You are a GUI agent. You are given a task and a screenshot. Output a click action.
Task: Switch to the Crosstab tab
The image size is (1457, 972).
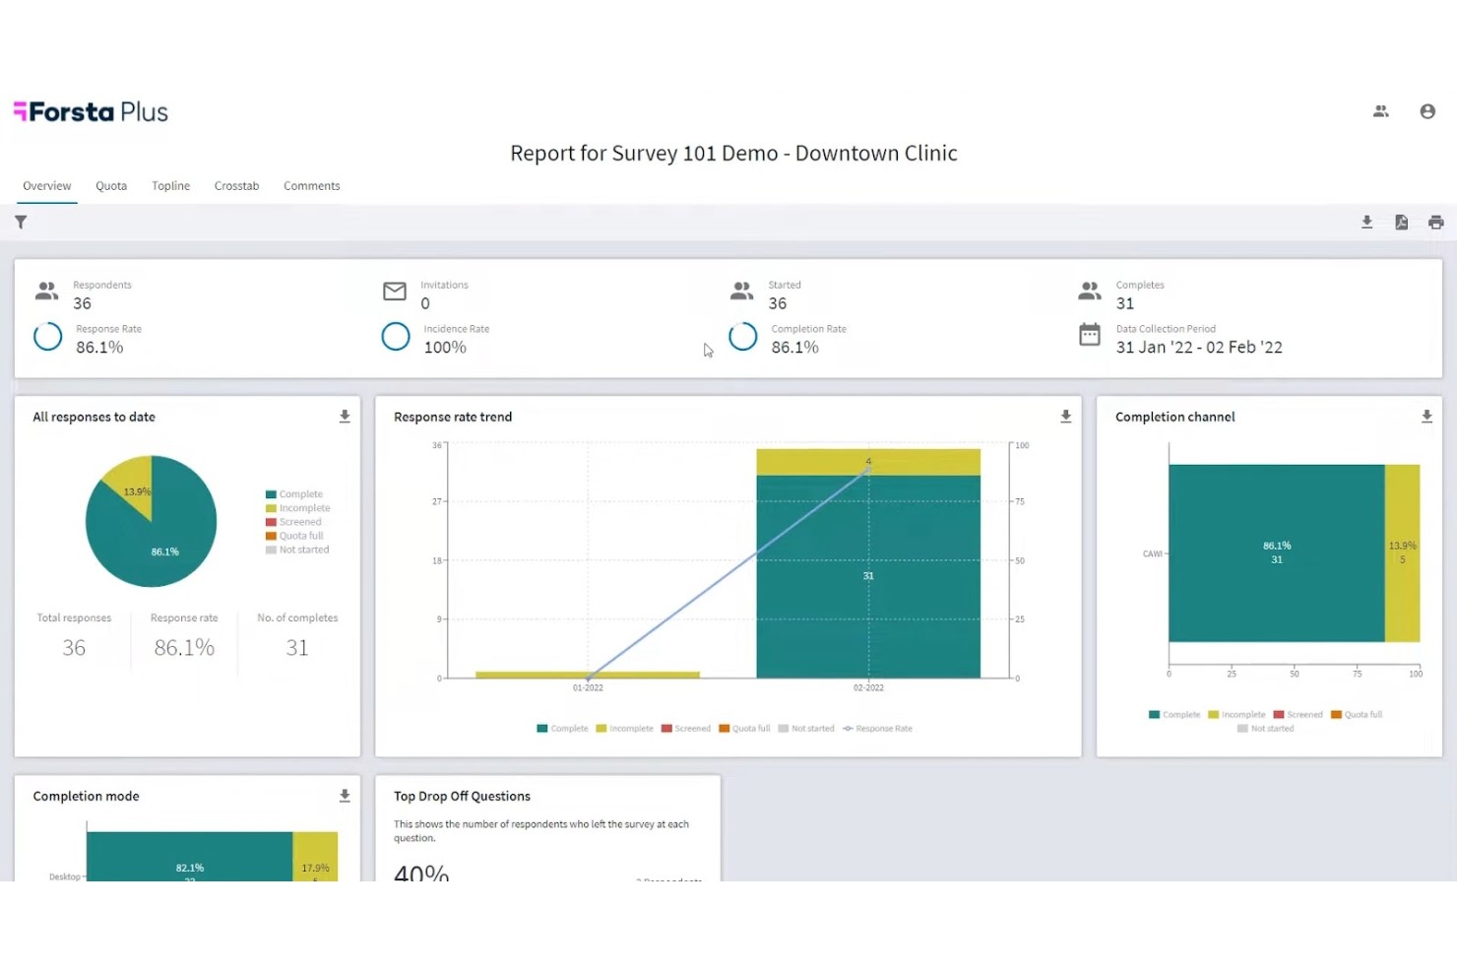click(x=236, y=185)
